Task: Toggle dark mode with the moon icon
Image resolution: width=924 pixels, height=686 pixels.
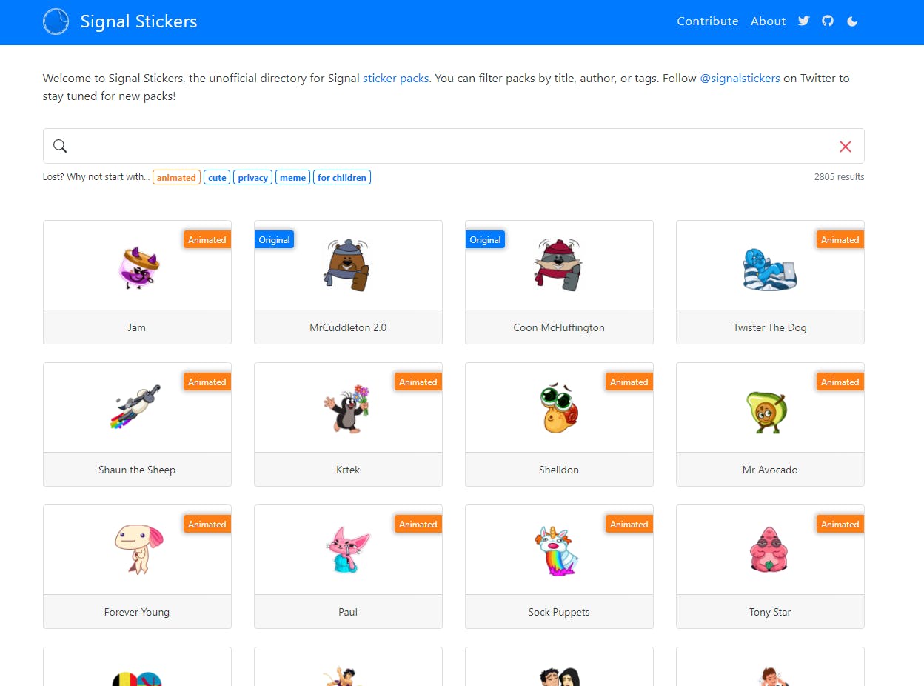Action: [x=852, y=21]
